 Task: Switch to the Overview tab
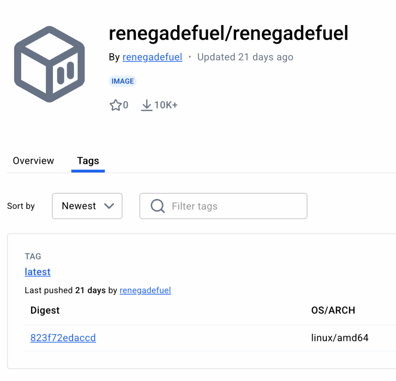point(33,161)
